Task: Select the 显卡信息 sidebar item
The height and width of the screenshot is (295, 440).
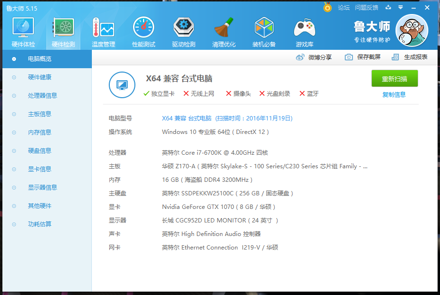Action: 47,169
